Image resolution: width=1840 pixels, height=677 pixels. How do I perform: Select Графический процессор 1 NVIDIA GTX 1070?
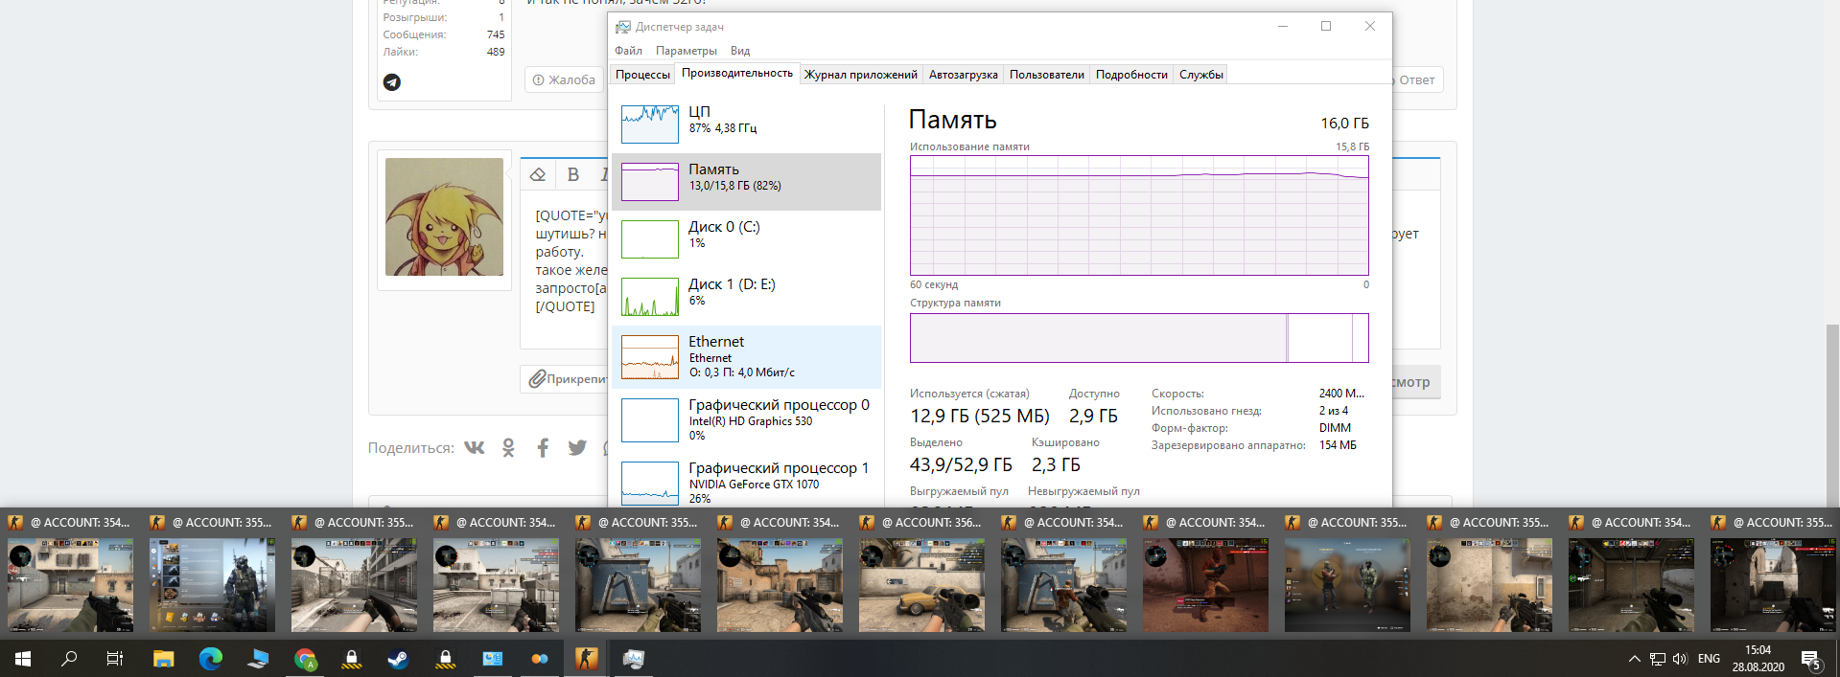(746, 482)
